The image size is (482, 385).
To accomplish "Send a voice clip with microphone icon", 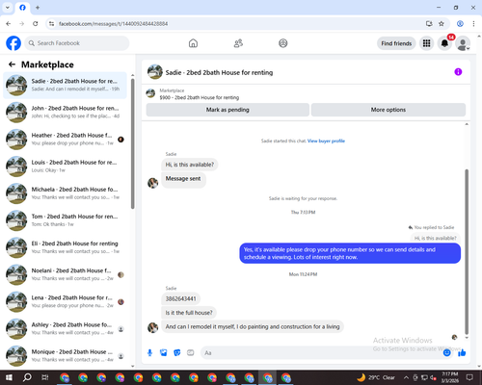I will coord(149,353).
